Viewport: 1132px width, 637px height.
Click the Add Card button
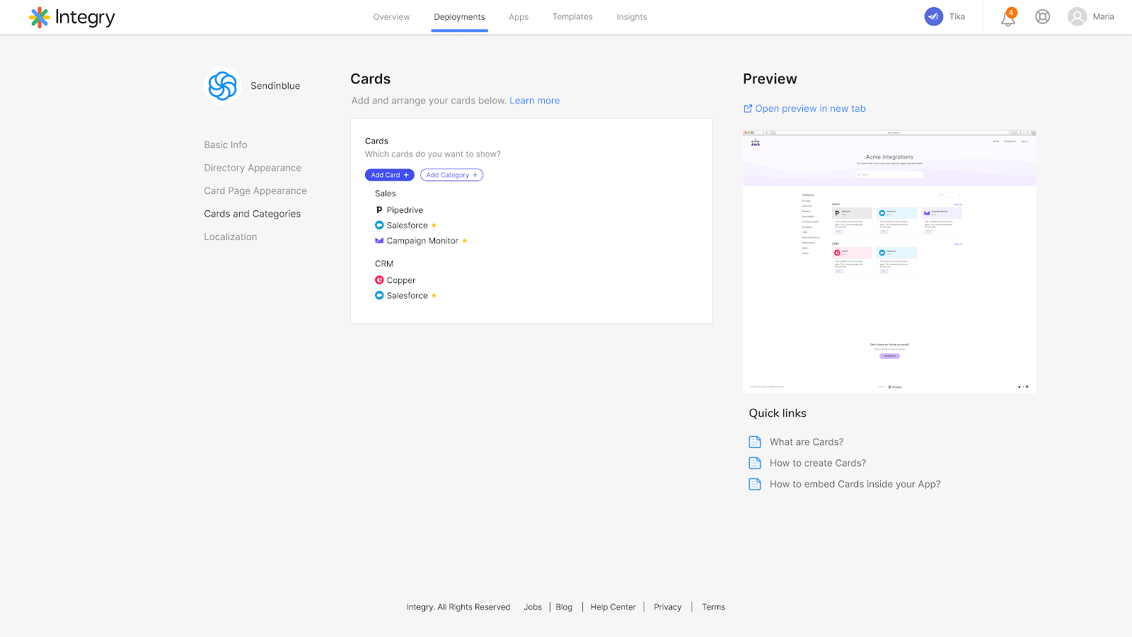[390, 175]
